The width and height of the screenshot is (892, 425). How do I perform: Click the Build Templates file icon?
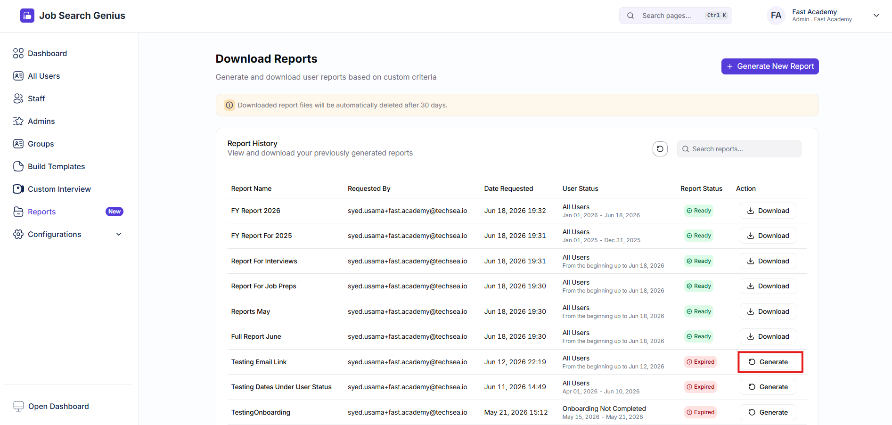[18, 166]
